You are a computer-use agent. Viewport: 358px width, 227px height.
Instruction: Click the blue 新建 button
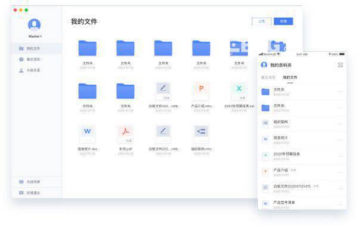283,21
